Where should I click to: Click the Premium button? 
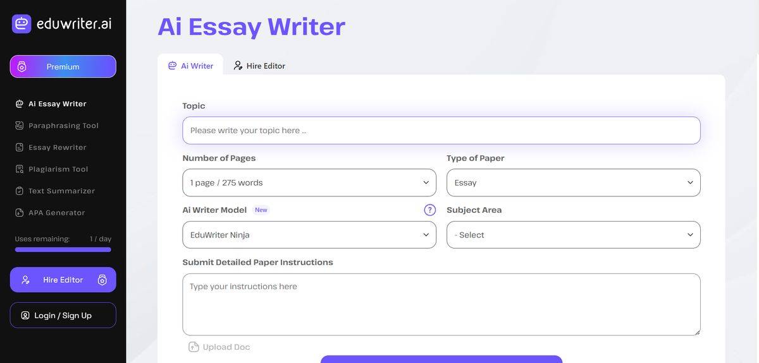click(63, 66)
